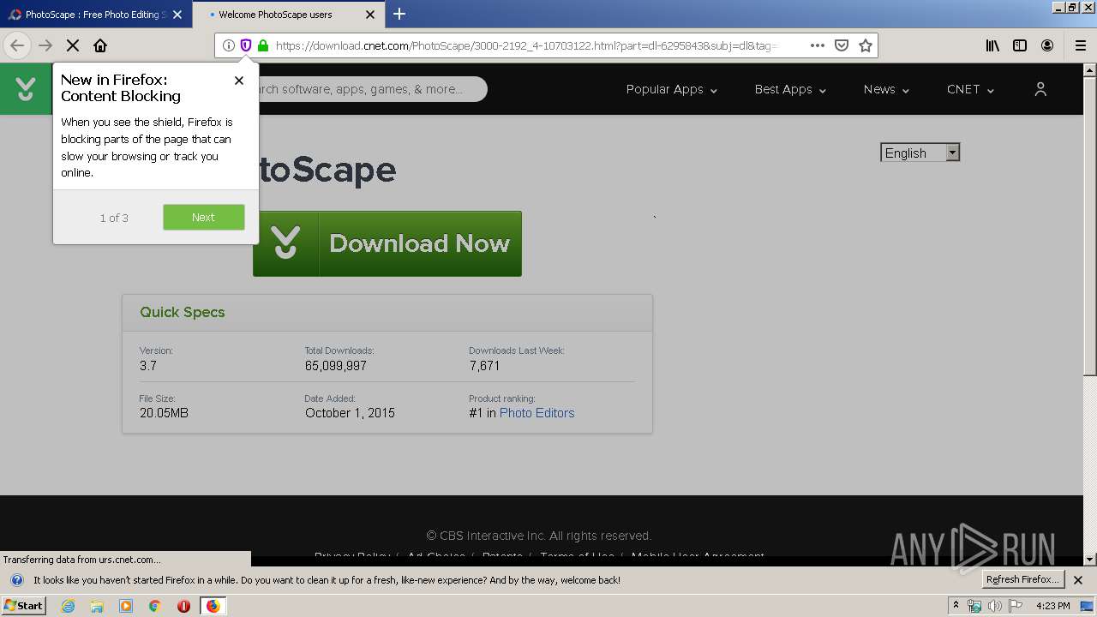Click Firefox taskbar button
This screenshot has width=1097, height=617.
point(213,606)
